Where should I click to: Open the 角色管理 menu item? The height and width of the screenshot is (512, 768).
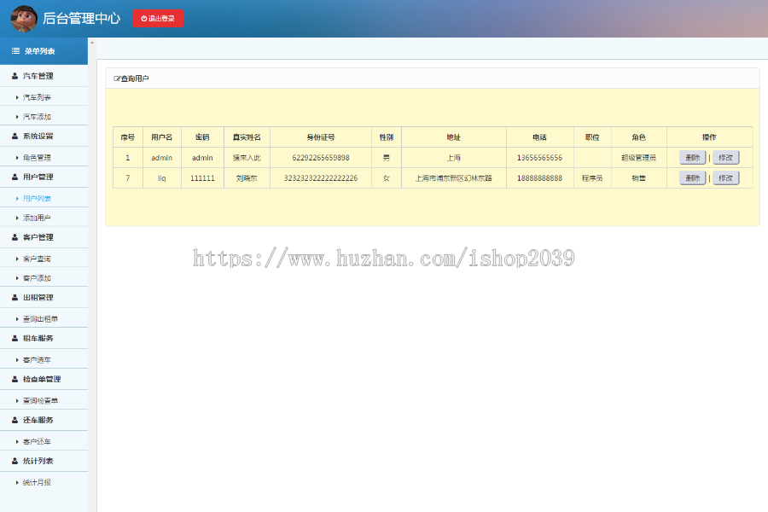[x=44, y=157]
